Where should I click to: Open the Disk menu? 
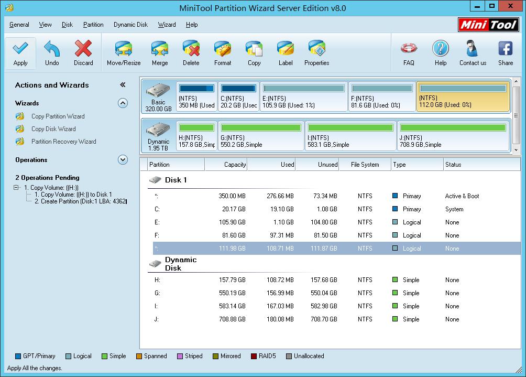67,25
